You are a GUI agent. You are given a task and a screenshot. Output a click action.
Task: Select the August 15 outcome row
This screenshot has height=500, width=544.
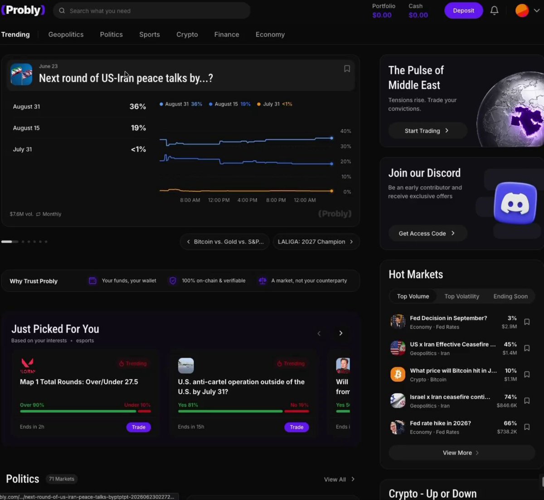tap(79, 128)
